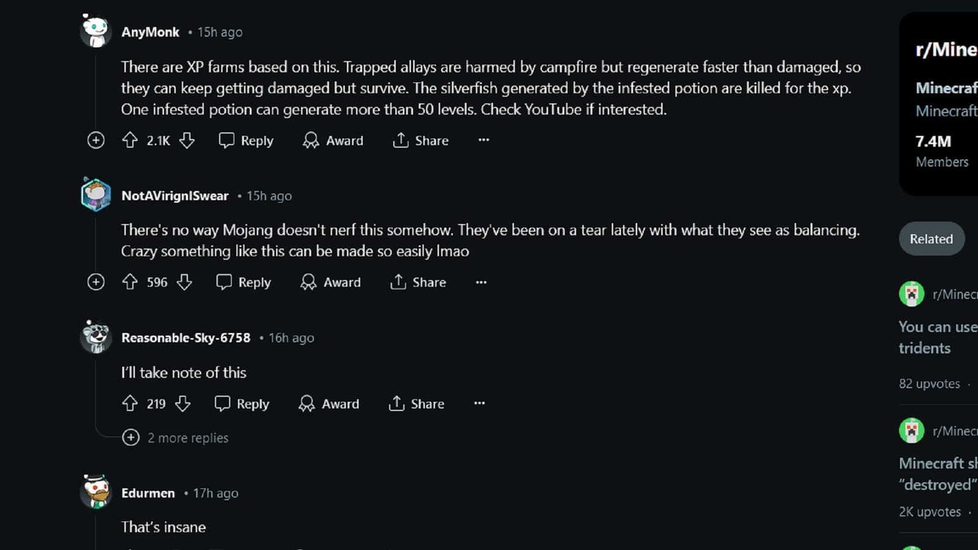Downvote the comment with 596 points
Screen dimensions: 978x550
(185, 282)
